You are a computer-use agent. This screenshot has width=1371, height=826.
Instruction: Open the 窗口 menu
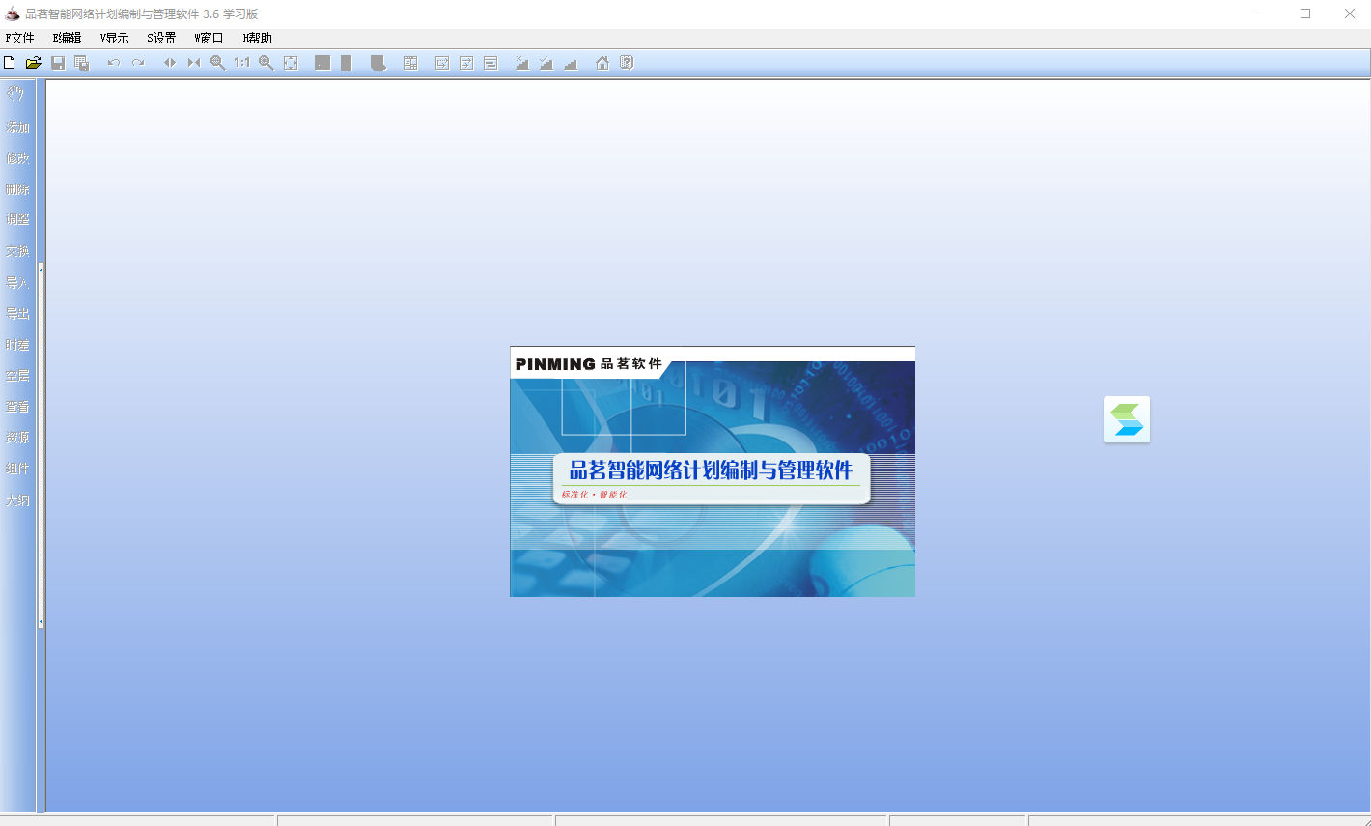point(209,38)
